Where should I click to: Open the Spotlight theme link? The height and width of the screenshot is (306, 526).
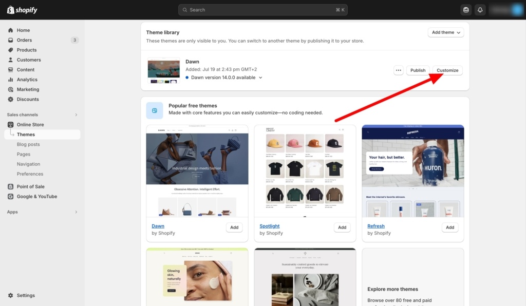click(x=269, y=226)
